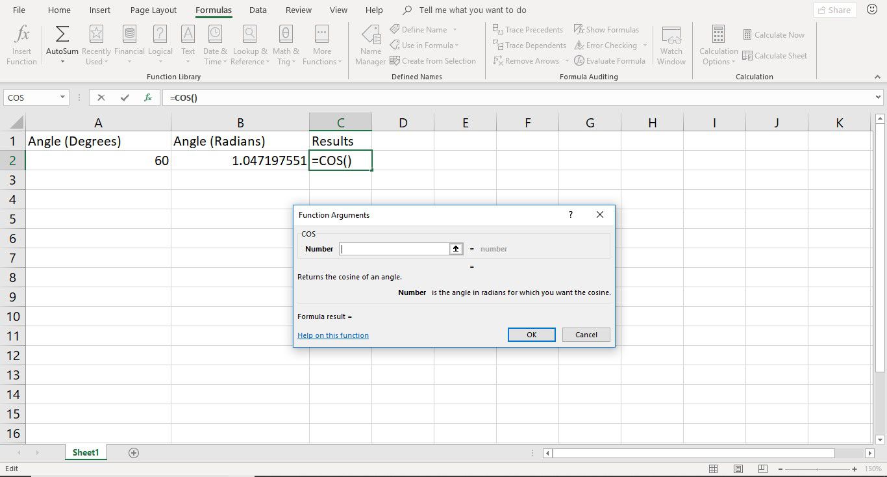Switch to Page Break Preview in status bar

tap(763, 469)
